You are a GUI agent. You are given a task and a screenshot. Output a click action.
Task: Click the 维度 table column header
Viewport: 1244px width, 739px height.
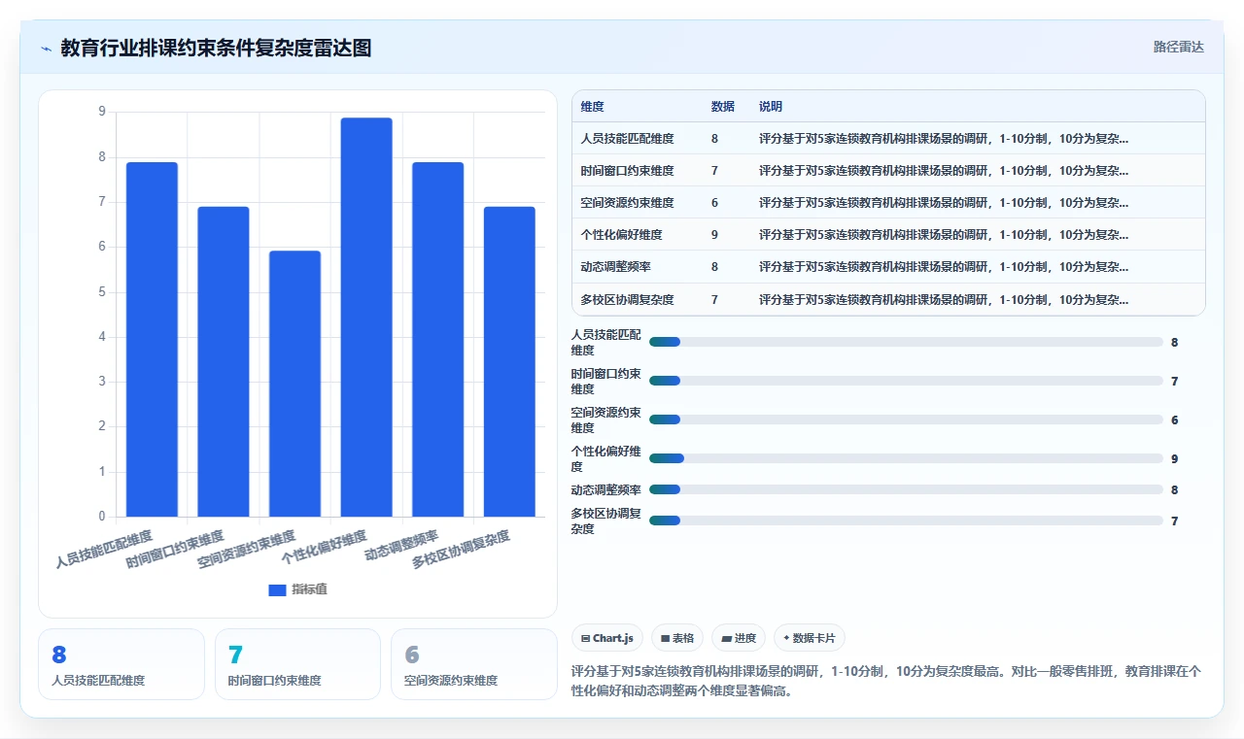pyautogui.click(x=592, y=107)
